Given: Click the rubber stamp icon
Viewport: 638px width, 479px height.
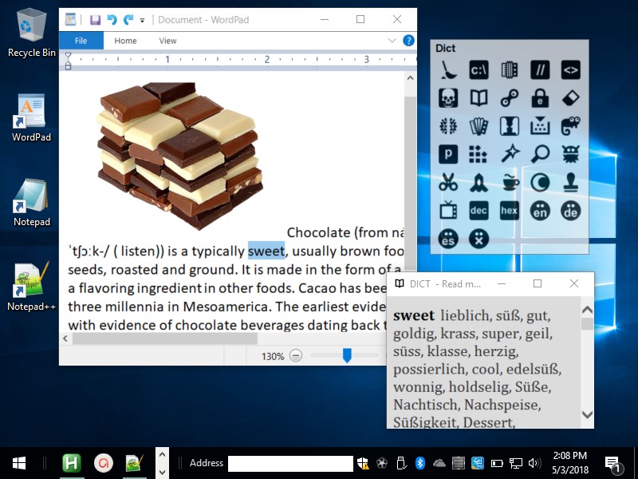Looking at the screenshot, I should [x=570, y=183].
